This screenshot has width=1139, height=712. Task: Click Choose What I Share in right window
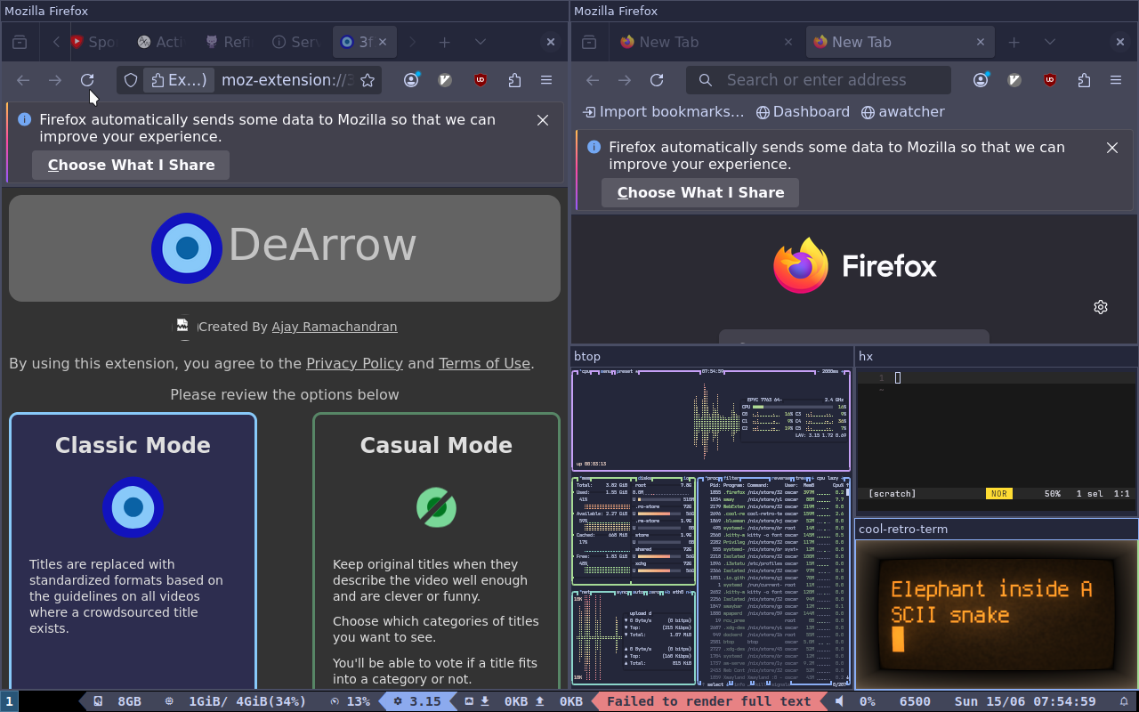click(700, 192)
